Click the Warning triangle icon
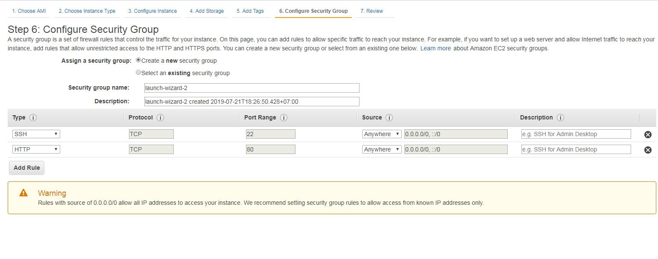 23,193
